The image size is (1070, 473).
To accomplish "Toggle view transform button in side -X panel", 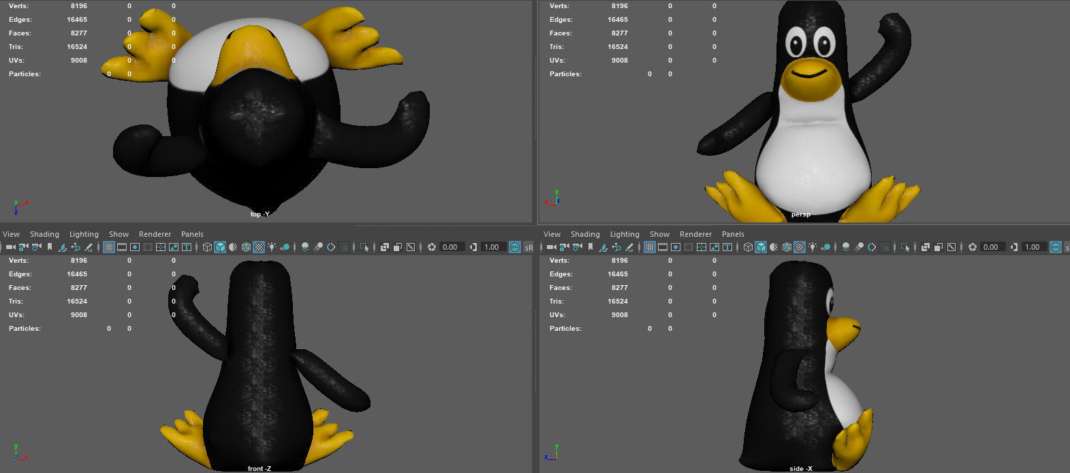I will (x=1055, y=247).
